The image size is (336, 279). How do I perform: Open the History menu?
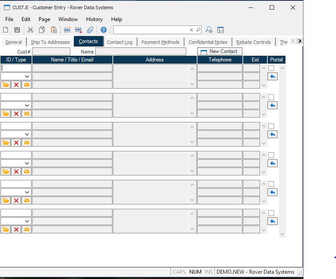(x=94, y=19)
